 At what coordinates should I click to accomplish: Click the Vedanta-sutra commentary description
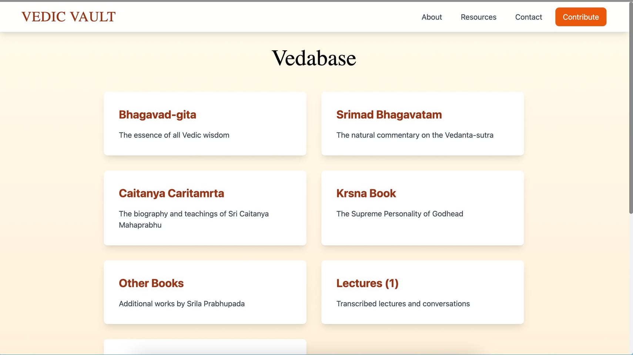(415, 135)
